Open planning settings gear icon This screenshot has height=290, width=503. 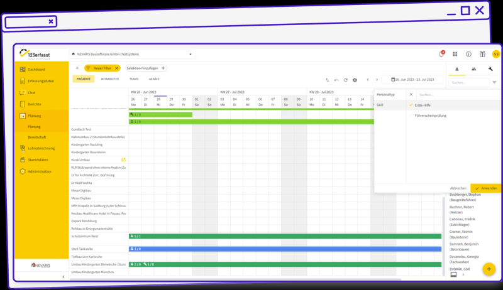355,80
